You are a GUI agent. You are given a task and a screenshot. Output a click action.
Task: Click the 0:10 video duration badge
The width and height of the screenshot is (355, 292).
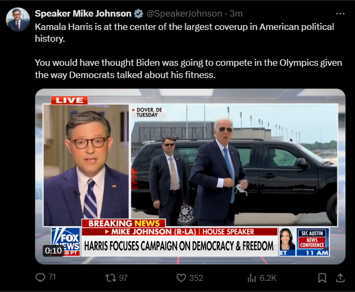[x=53, y=250]
